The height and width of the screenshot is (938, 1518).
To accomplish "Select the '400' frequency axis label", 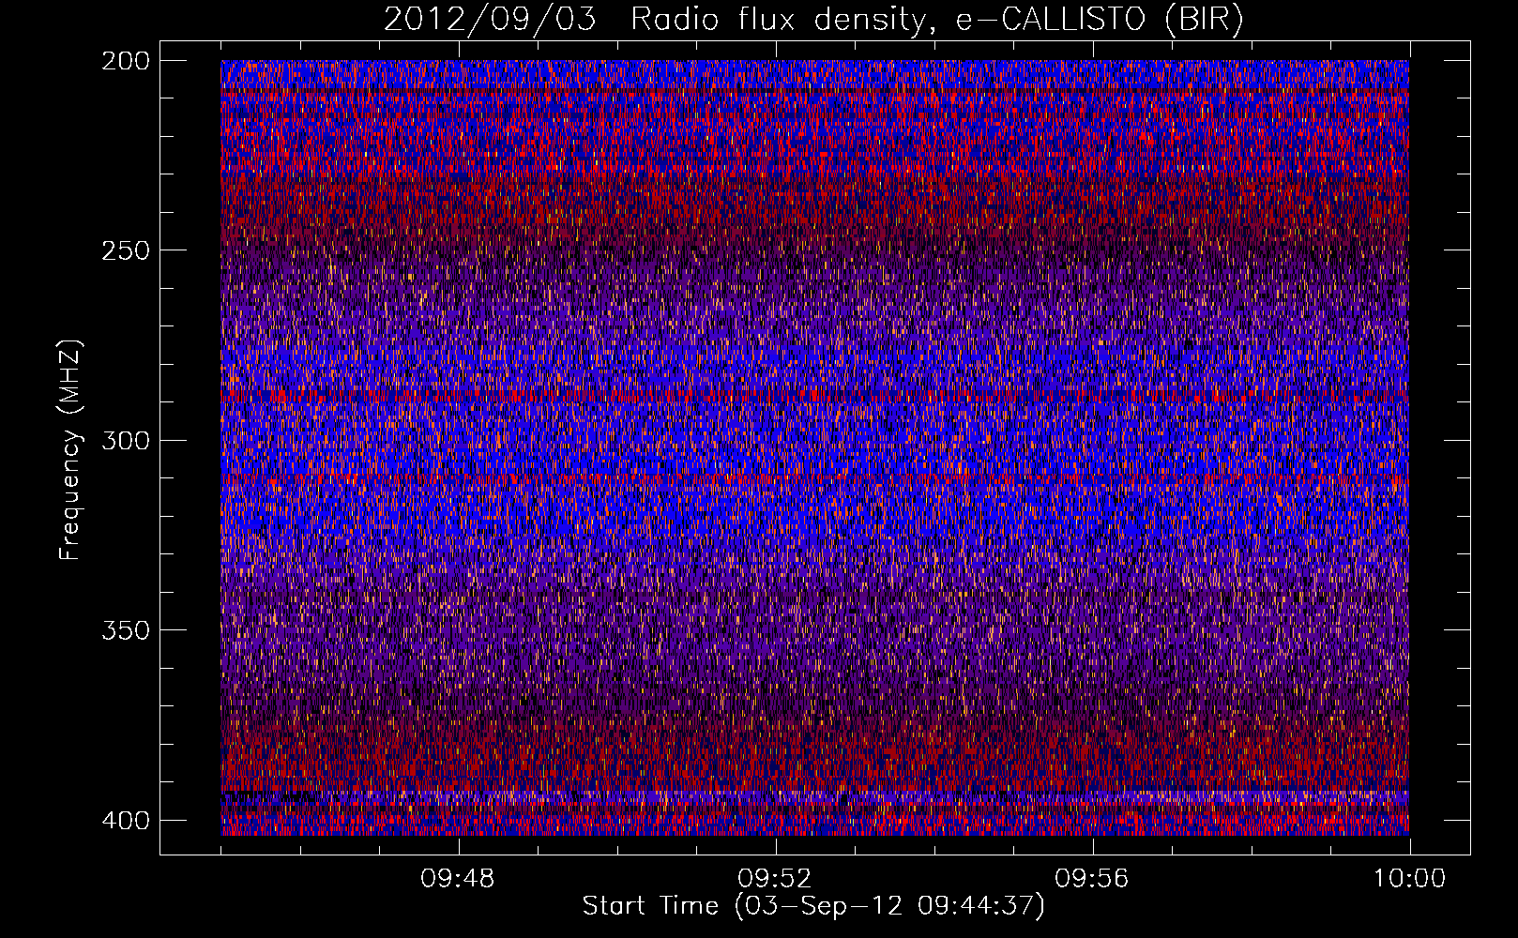I will [125, 821].
